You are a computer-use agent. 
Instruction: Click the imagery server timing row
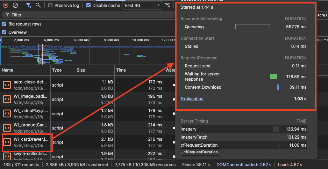coord(243,129)
